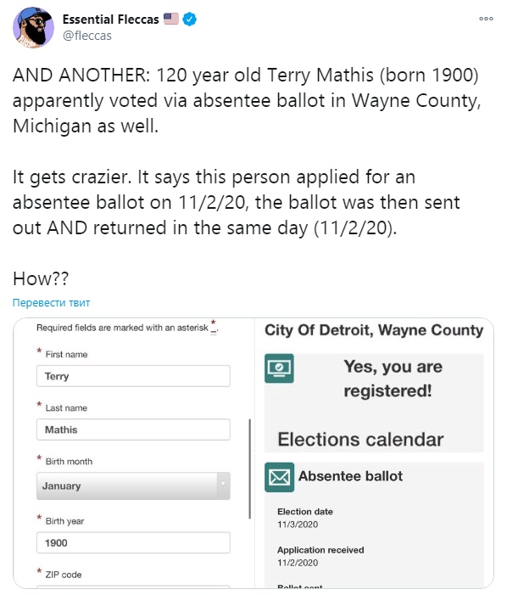
Task: Click the Absentee ballot section heading
Action: pyautogui.click(x=350, y=476)
